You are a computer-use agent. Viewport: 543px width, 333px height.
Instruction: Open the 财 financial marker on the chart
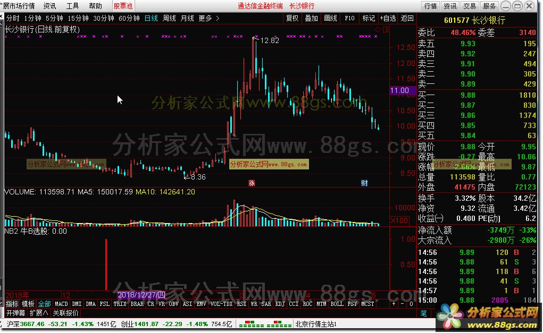(364, 183)
